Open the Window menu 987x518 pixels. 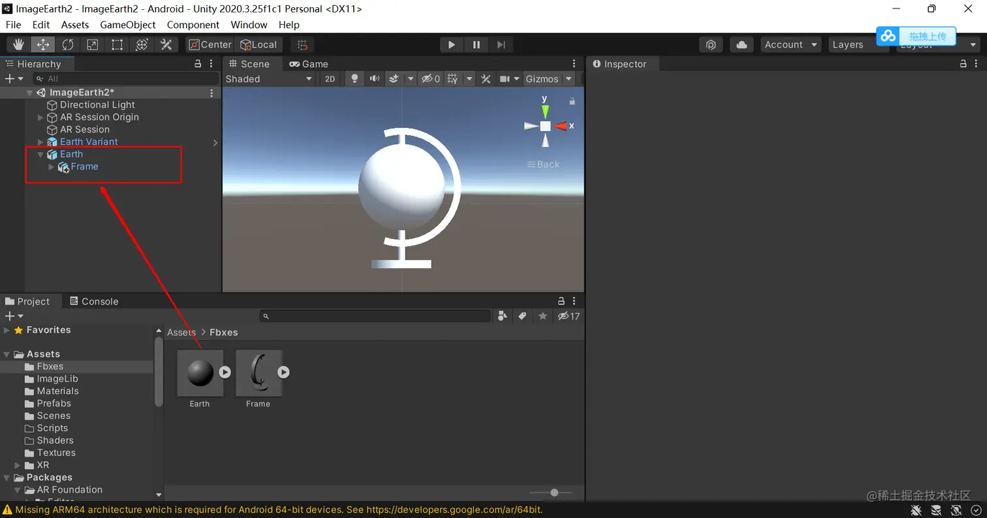[x=249, y=25]
